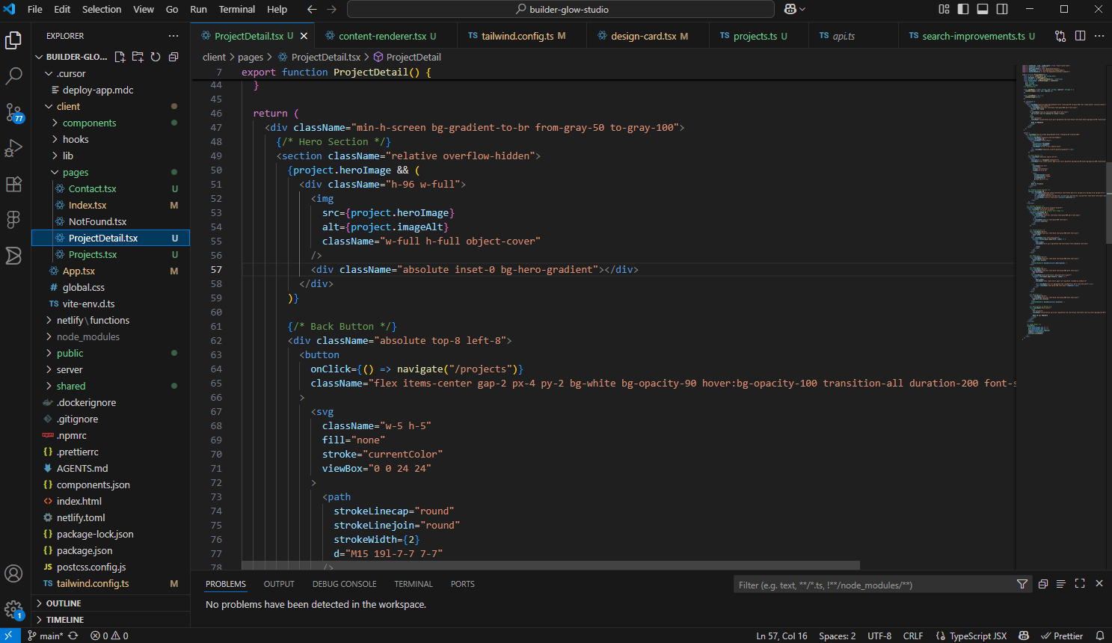Go back with navigation arrow
The width and height of the screenshot is (1112, 643).
(312, 9)
